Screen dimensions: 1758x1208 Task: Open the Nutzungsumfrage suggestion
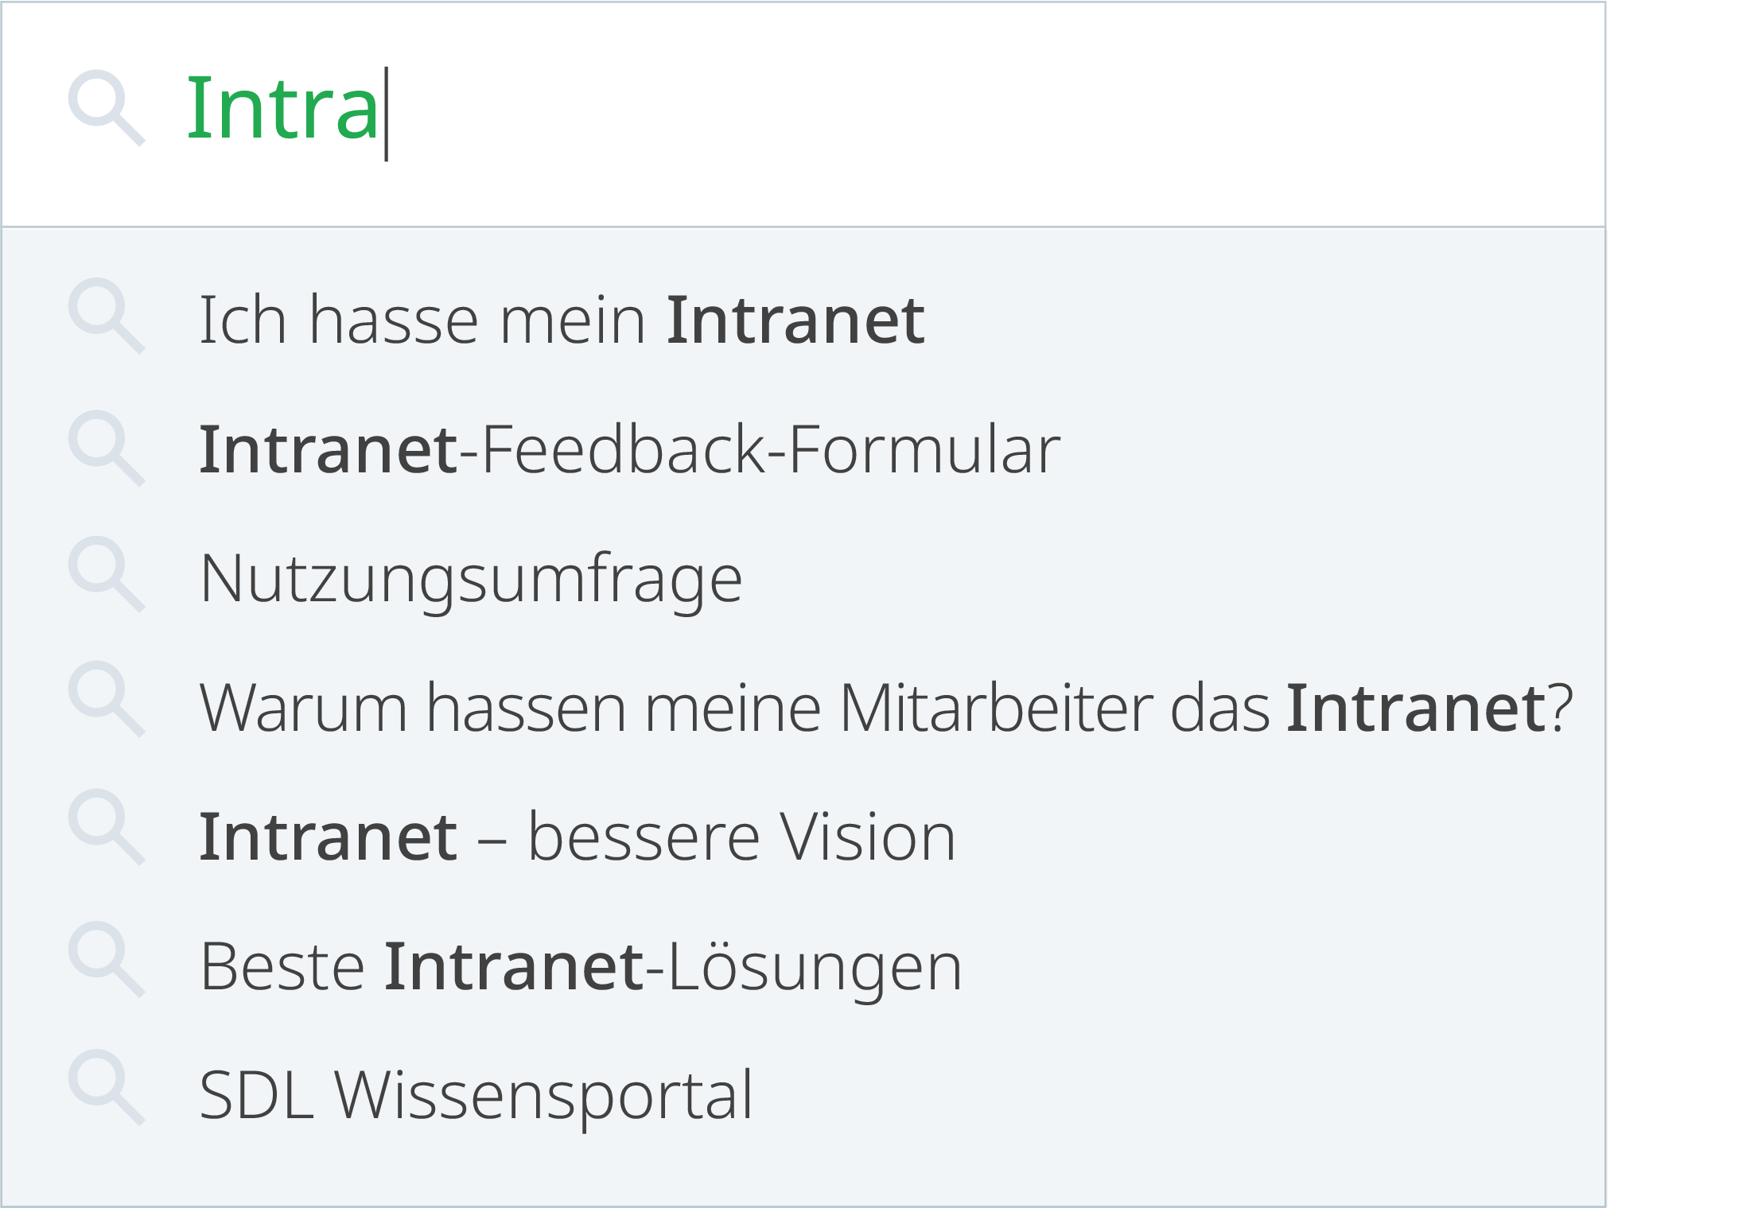pyautogui.click(x=471, y=579)
